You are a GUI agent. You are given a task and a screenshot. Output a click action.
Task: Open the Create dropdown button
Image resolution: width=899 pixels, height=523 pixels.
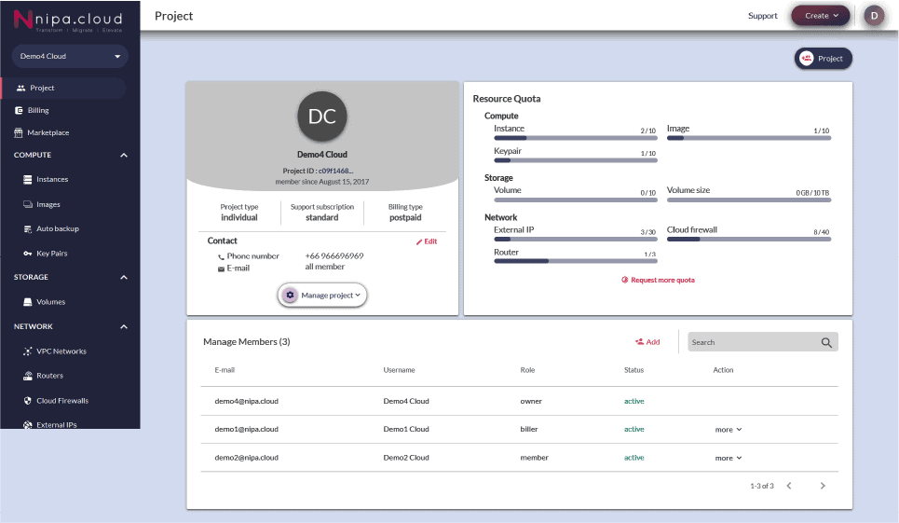pyautogui.click(x=821, y=16)
